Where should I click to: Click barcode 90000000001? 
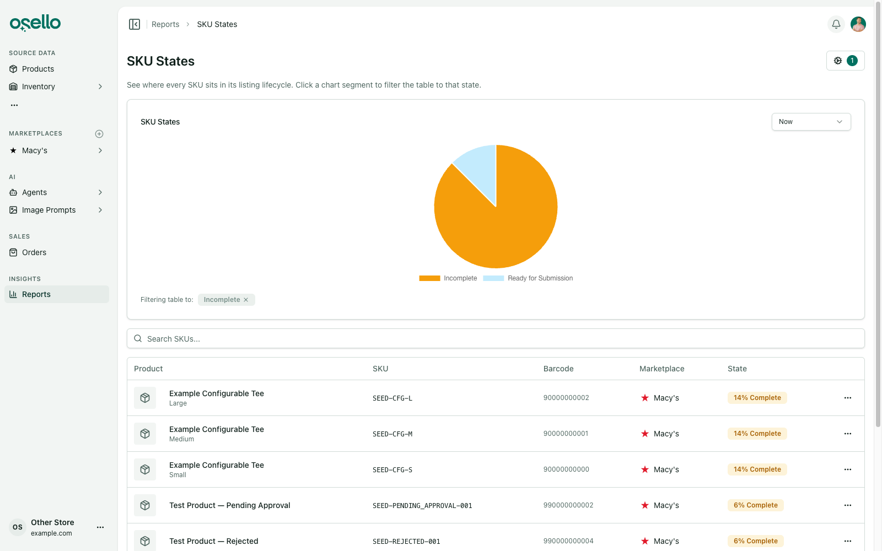566,434
